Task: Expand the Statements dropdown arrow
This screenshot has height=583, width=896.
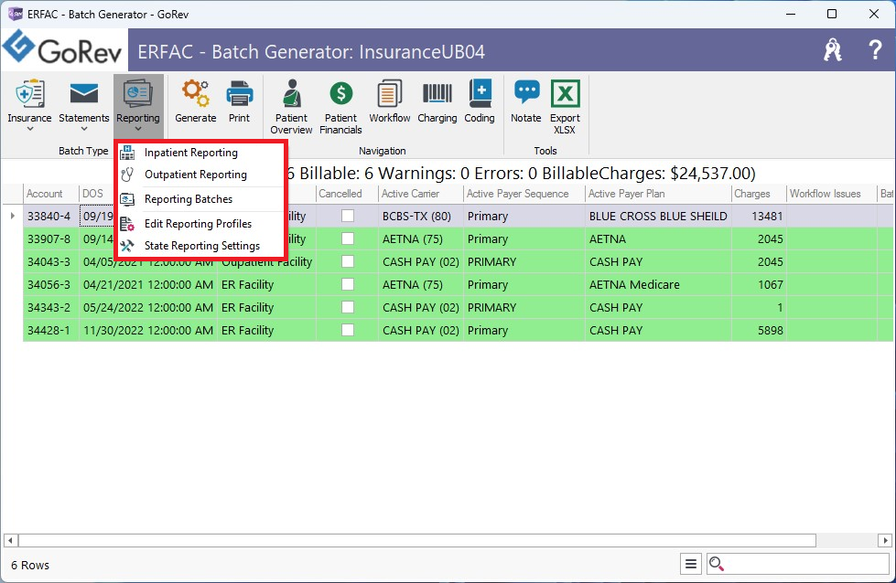Action: coord(83,130)
